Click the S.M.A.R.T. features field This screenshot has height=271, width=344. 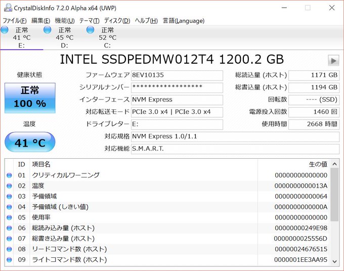click(x=235, y=149)
